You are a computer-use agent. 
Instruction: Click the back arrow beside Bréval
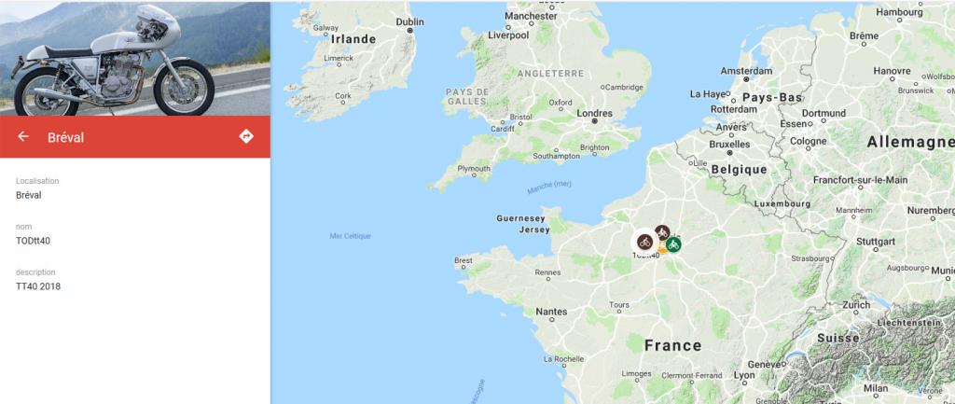click(23, 136)
